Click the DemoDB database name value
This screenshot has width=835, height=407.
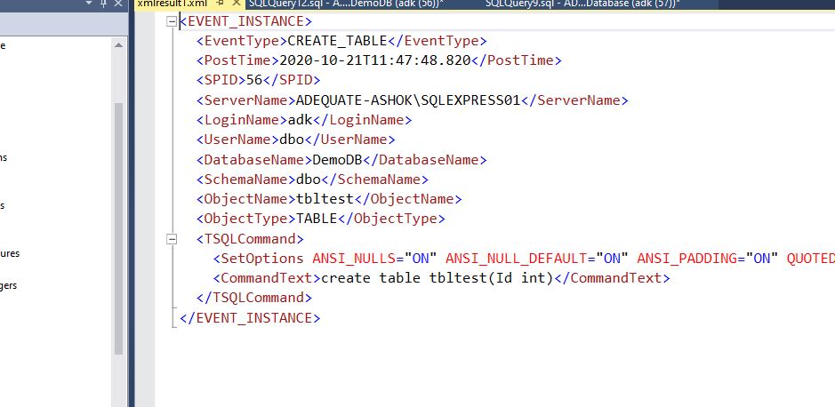tap(337, 160)
